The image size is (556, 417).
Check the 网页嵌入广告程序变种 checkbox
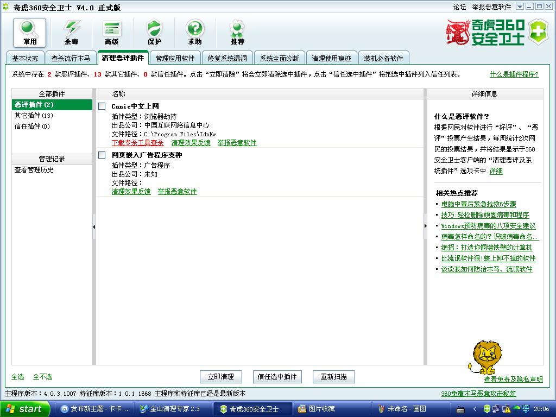[102, 155]
